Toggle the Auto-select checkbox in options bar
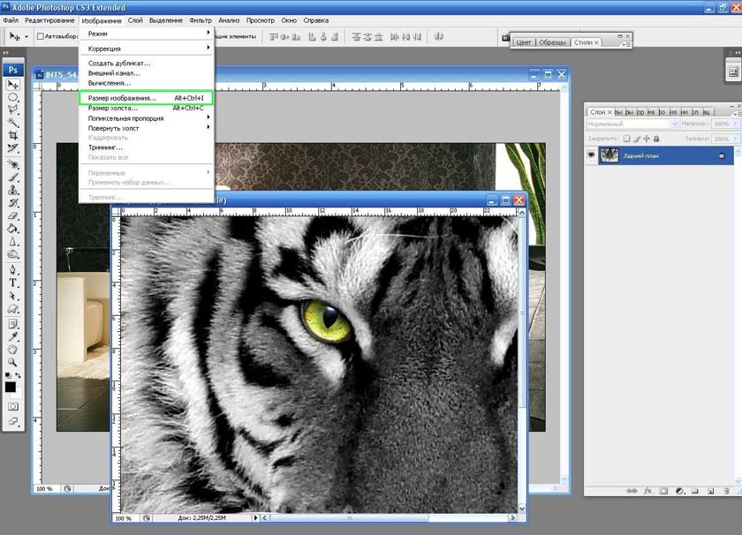 (41, 36)
